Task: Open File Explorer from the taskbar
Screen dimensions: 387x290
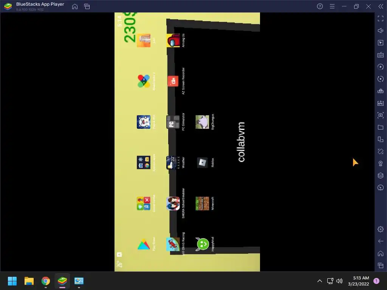Action: pyautogui.click(x=29, y=281)
